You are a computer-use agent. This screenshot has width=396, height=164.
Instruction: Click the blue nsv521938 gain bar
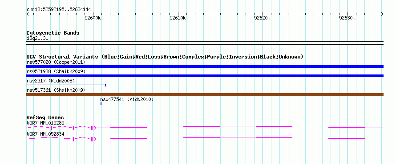205,76
